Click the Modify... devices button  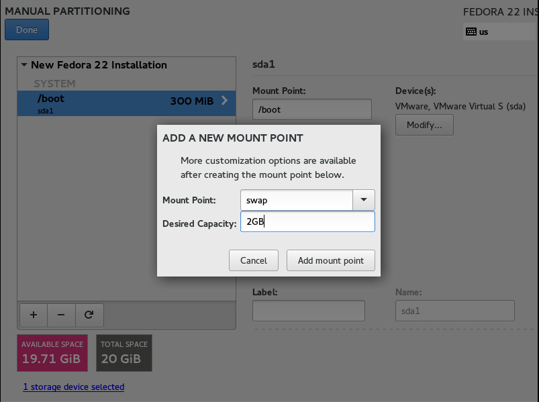point(424,125)
